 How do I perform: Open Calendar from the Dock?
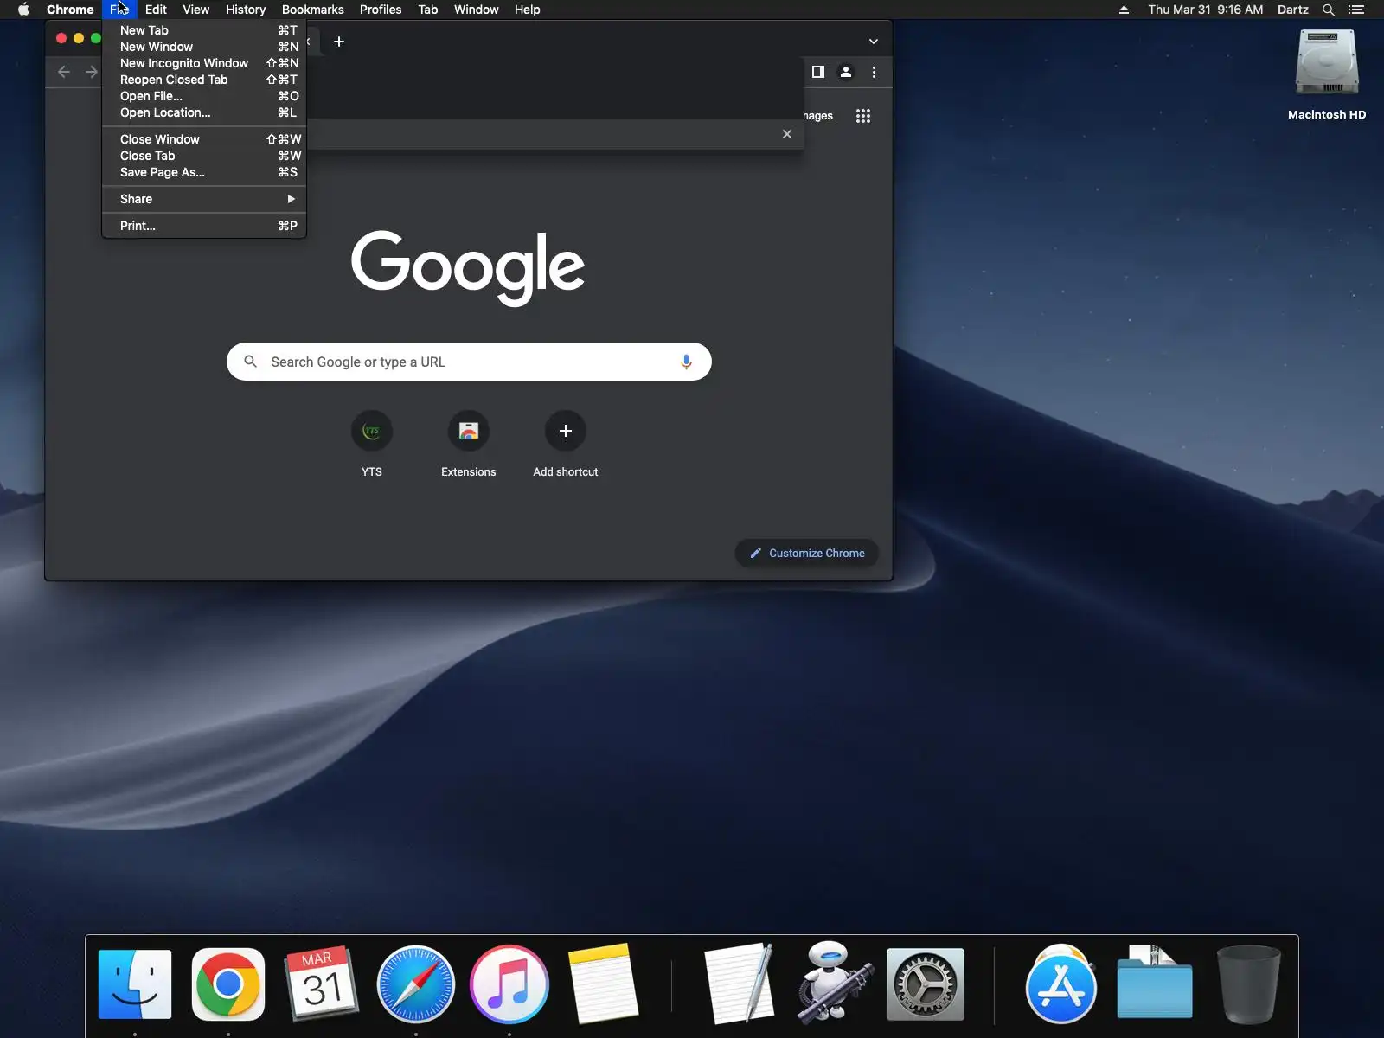click(x=322, y=984)
